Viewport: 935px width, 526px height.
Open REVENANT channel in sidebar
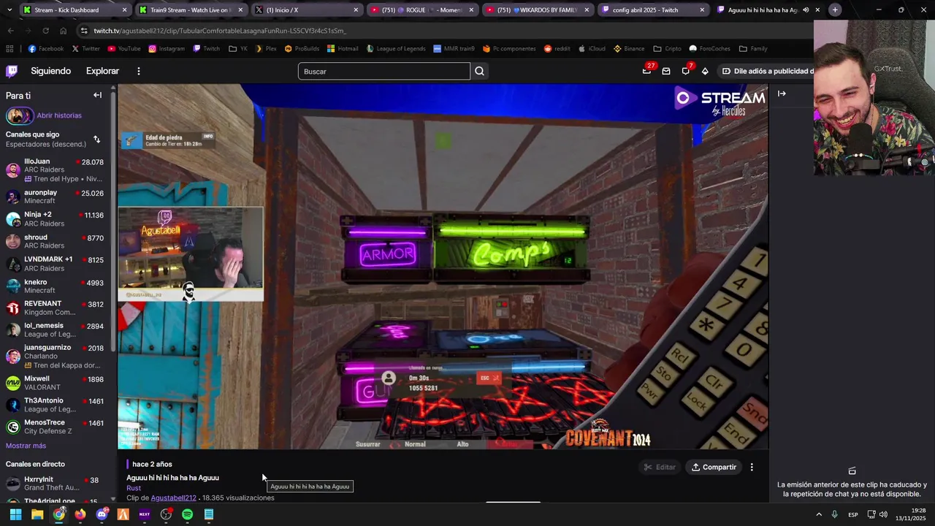(x=56, y=308)
